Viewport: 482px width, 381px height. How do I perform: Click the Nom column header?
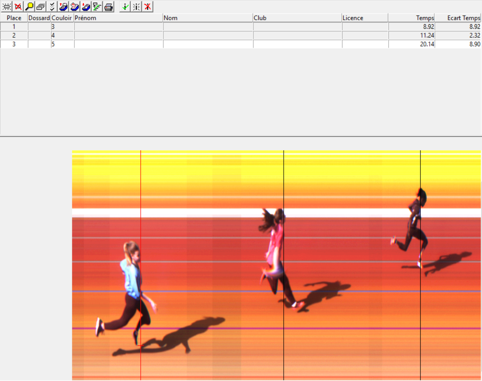[208, 18]
